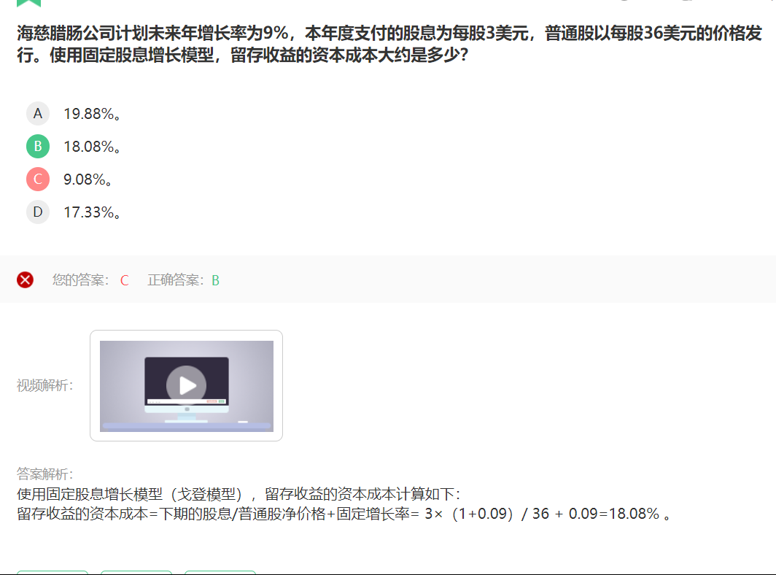776x575 pixels.
Task: Select the red C option circle
Action: click(x=38, y=180)
